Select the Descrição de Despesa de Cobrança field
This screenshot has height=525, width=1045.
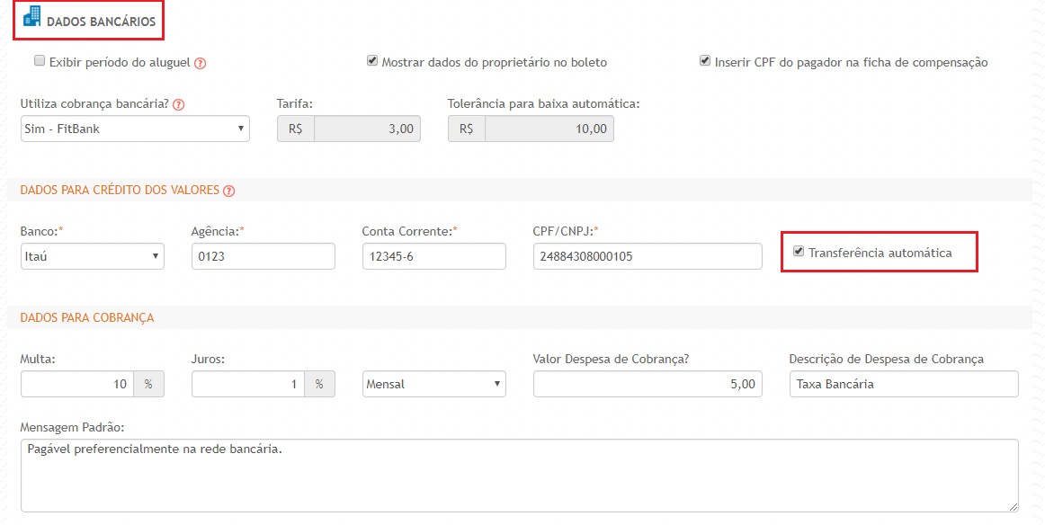[x=903, y=384]
